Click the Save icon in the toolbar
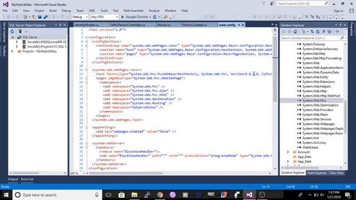 pos(39,17)
